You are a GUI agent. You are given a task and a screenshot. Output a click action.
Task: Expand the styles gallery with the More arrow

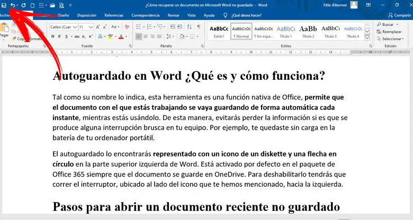click(x=367, y=38)
